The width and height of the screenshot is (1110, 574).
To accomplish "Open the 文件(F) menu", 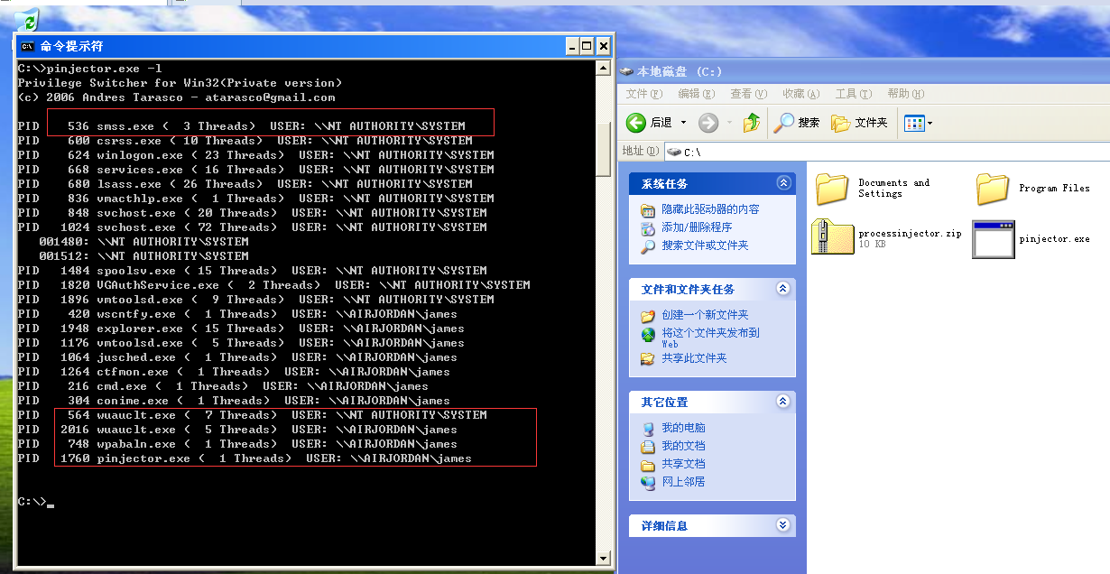I will (643, 94).
